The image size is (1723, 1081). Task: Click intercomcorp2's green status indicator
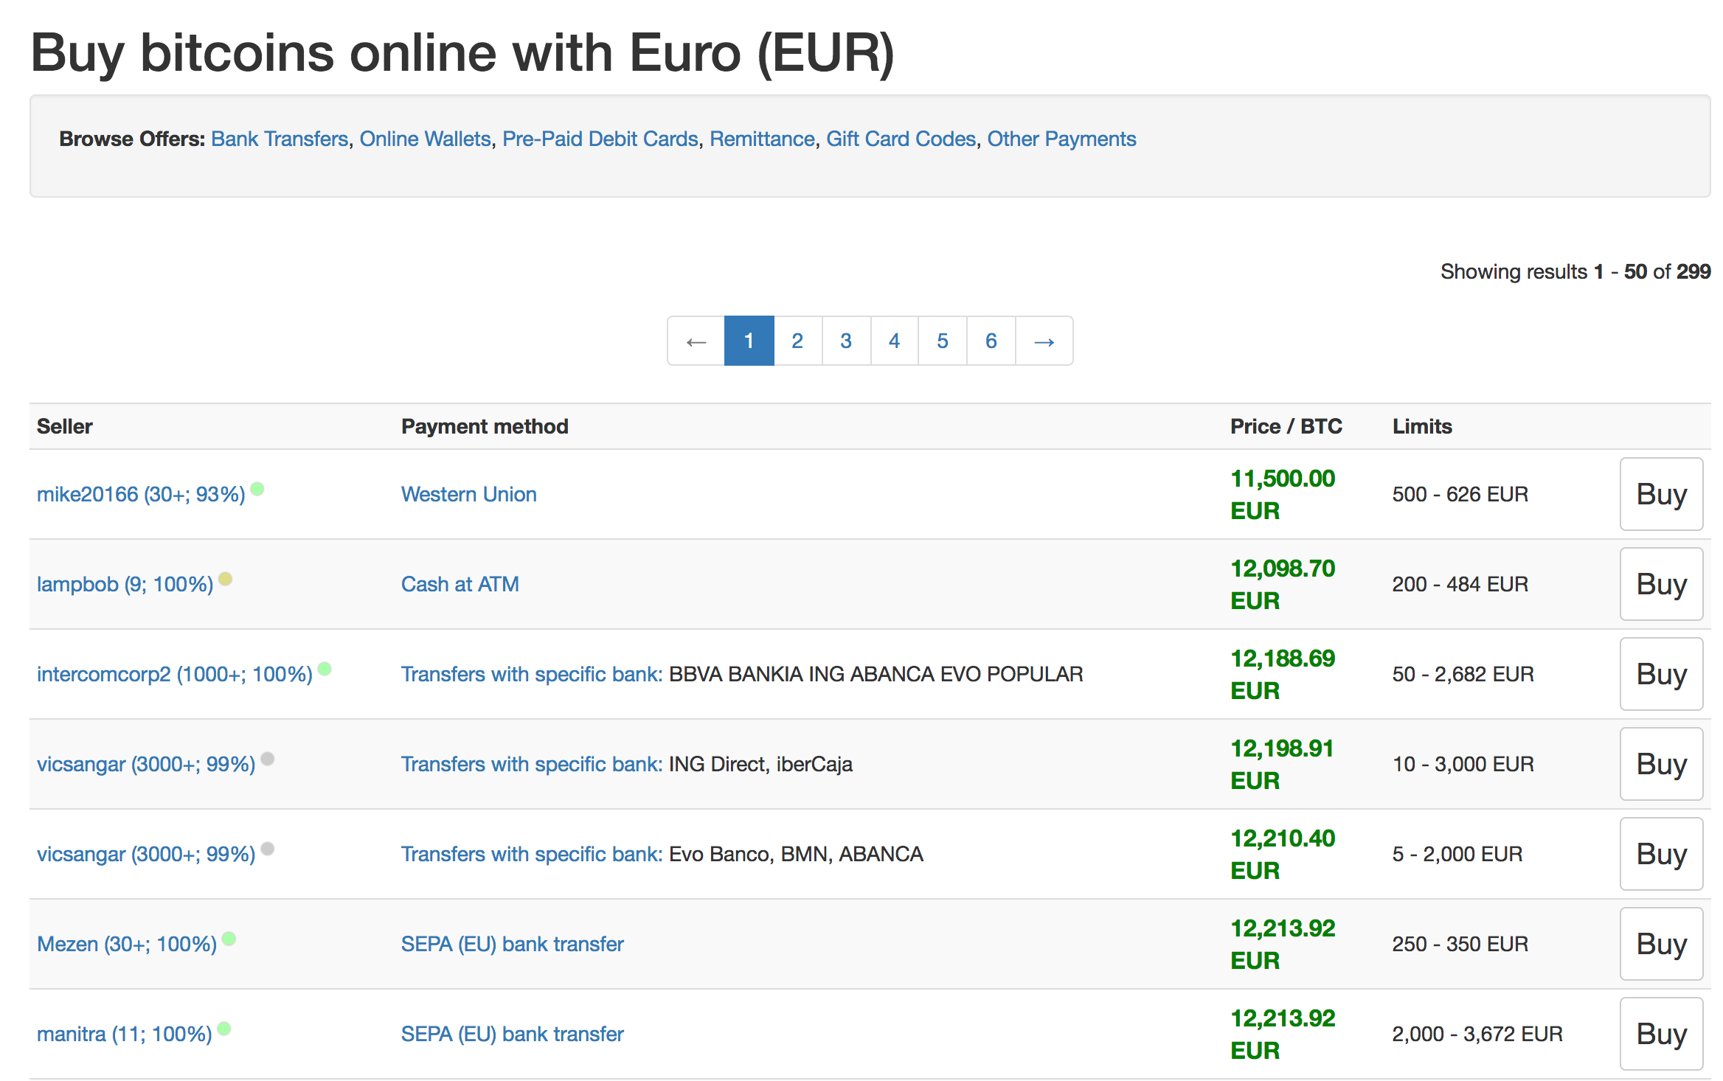(325, 669)
